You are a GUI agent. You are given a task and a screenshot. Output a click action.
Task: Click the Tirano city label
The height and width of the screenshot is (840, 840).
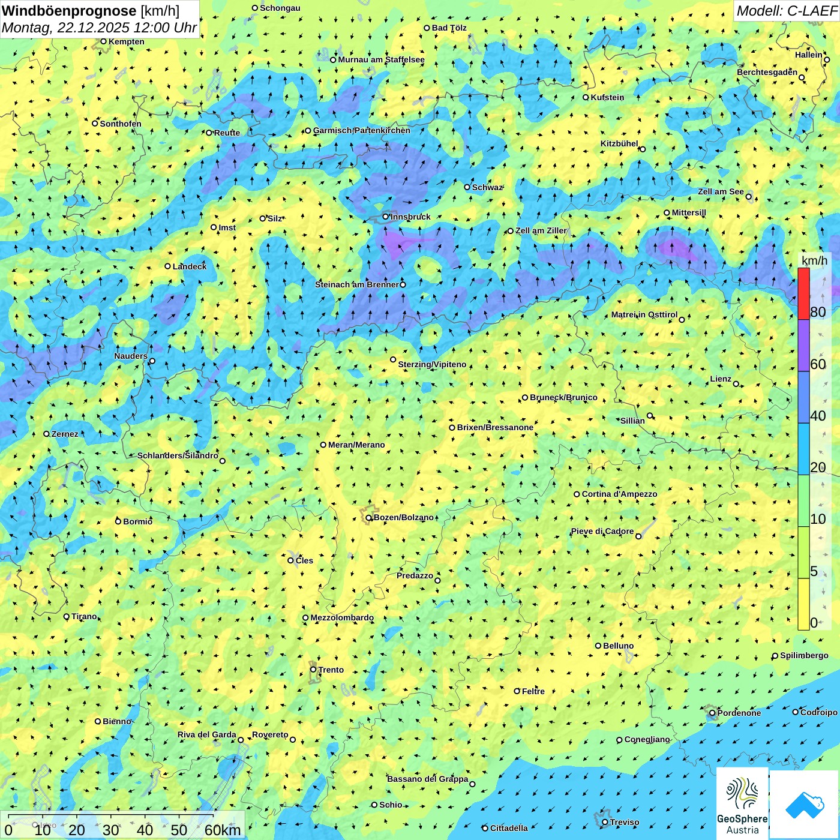tap(84, 616)
